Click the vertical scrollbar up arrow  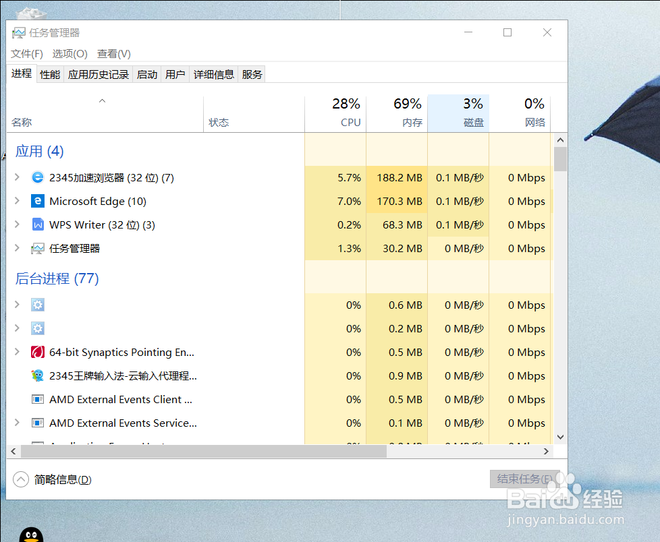coord(560,140)
